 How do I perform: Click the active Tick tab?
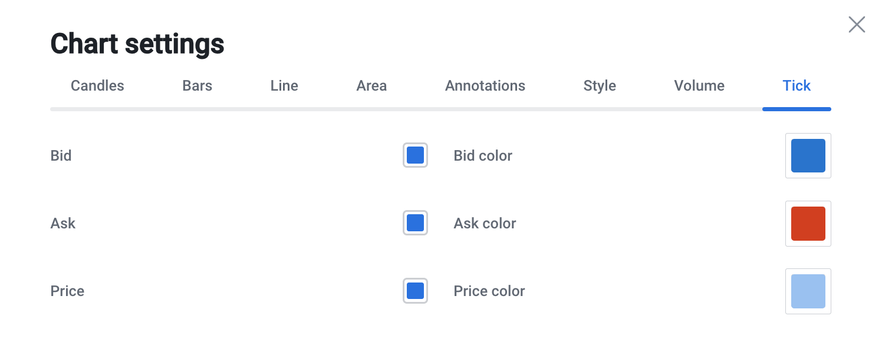click(797, 86)
